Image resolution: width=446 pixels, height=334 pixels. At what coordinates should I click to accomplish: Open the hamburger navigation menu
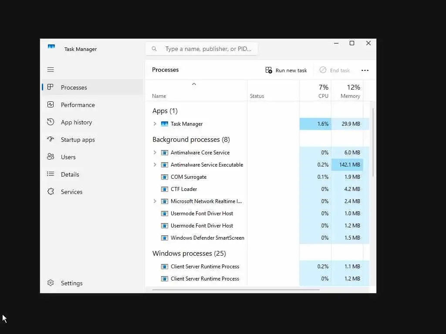point(51,70)
